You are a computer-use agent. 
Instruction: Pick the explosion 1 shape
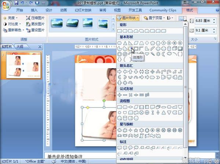120,130
